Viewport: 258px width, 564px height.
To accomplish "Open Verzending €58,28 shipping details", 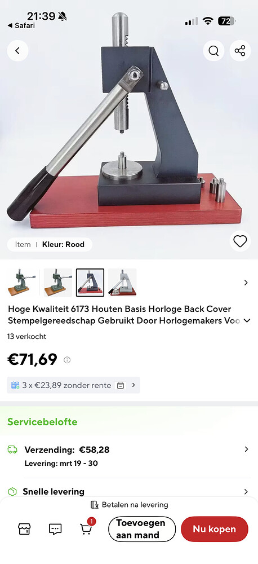I will (x=128, y=456).
